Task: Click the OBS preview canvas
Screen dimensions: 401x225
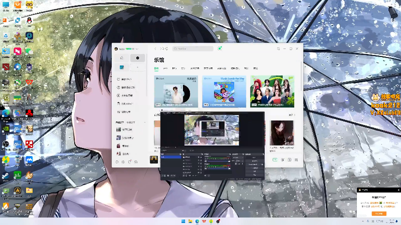Action: 212,130
